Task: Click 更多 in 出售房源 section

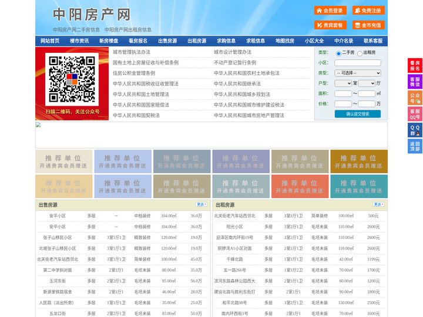Action: coord(202,205)
